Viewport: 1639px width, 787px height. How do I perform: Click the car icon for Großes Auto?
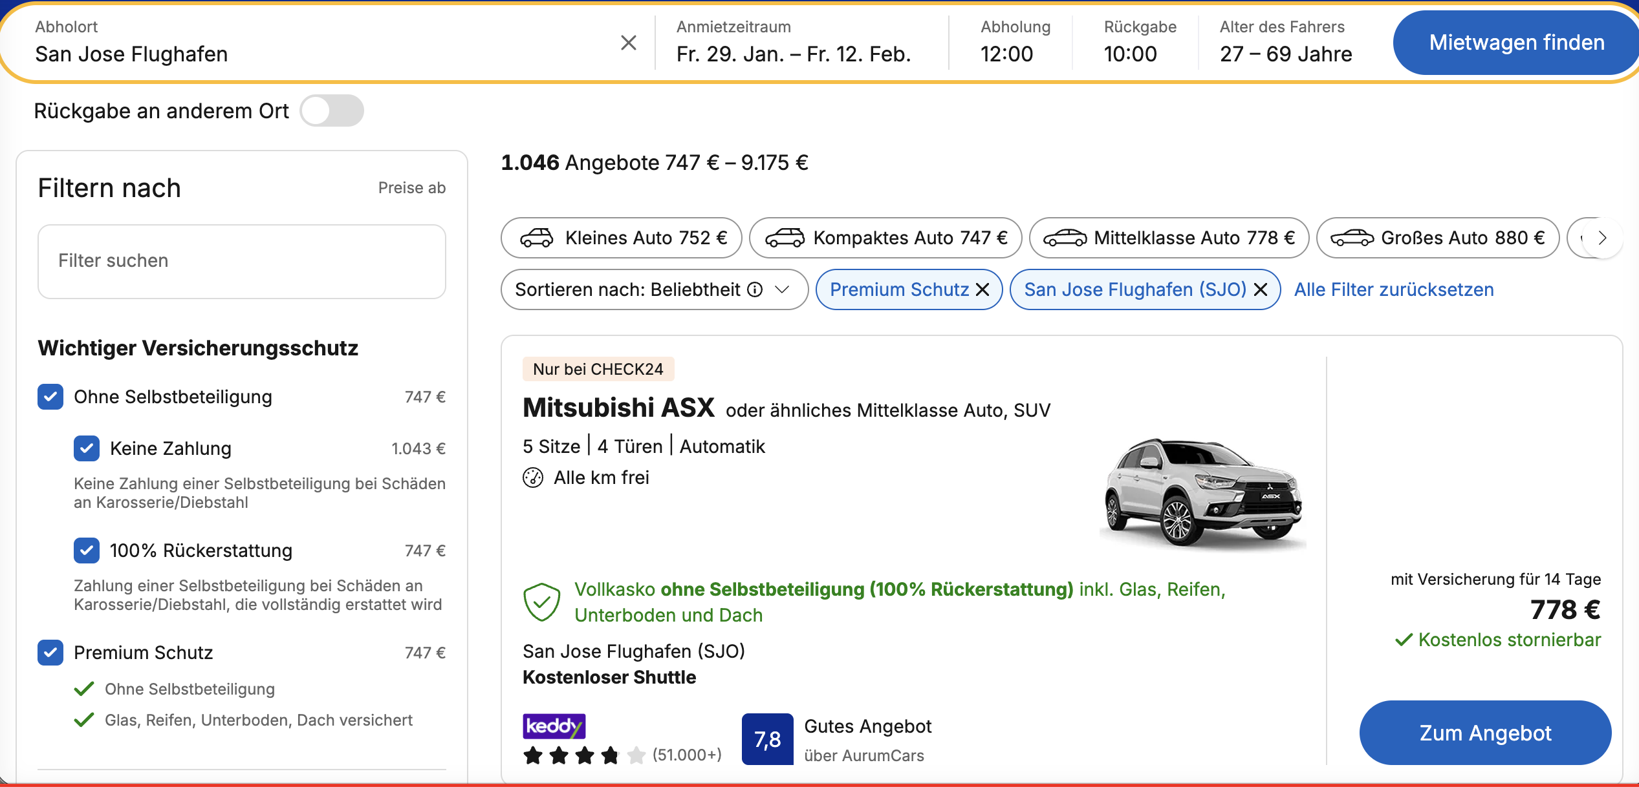pyautogui.click(x=1352, y=238)
